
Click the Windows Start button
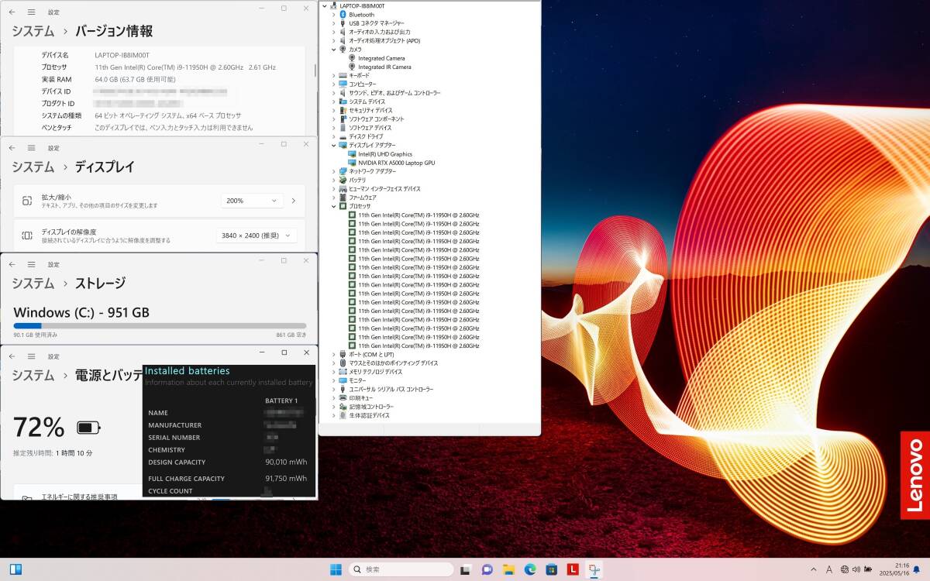[x=336, y=569]
